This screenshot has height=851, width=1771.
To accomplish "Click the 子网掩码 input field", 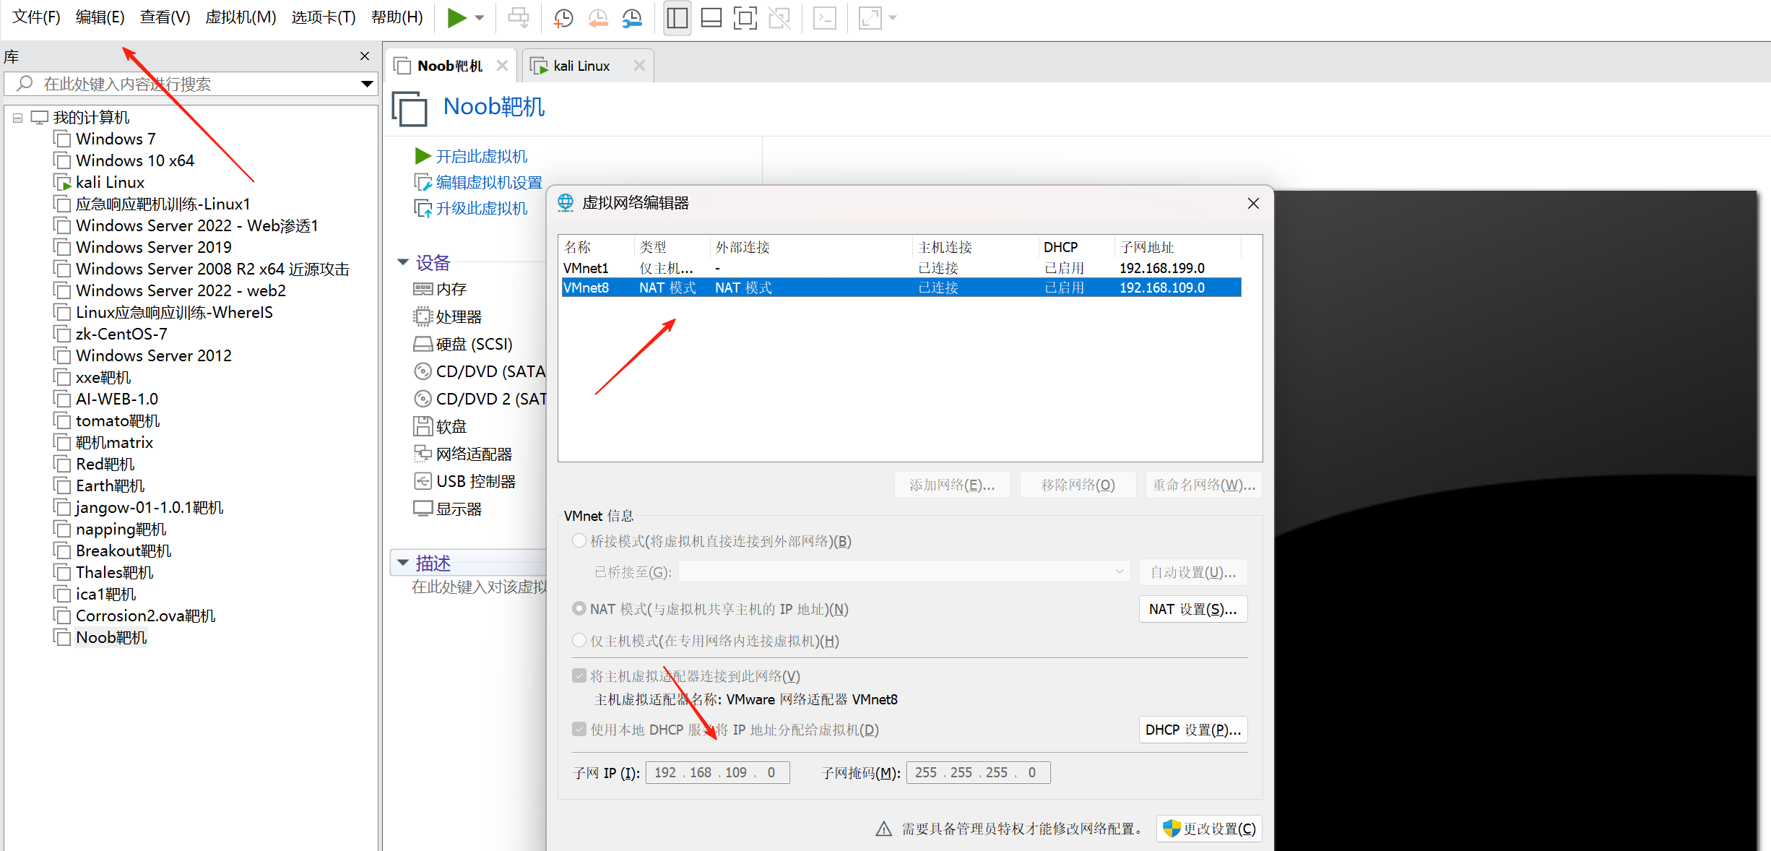I will pyautogui.click(x=978, y=773).
